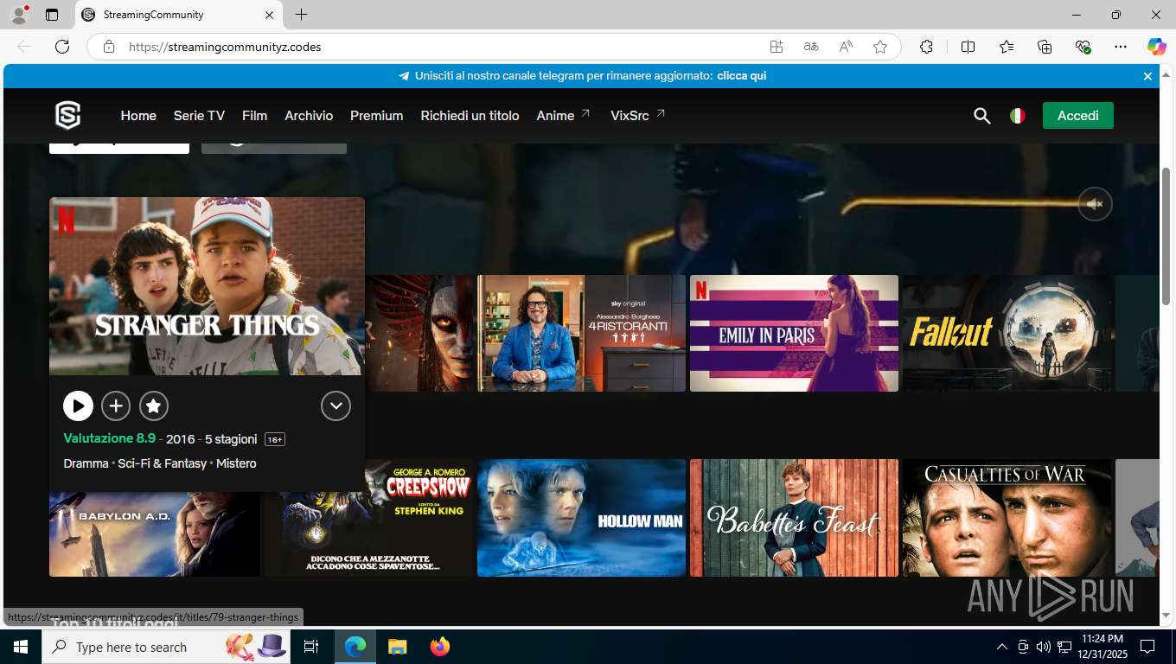
Task: Open the Creepshow thumbnail
Action: [x=370, y=518]
